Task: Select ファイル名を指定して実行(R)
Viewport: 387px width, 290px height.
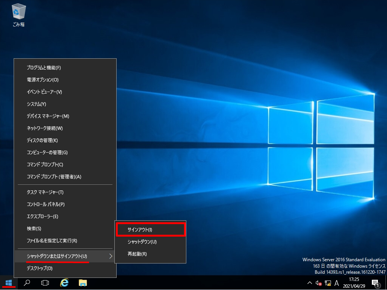Action: coord(65,241)
